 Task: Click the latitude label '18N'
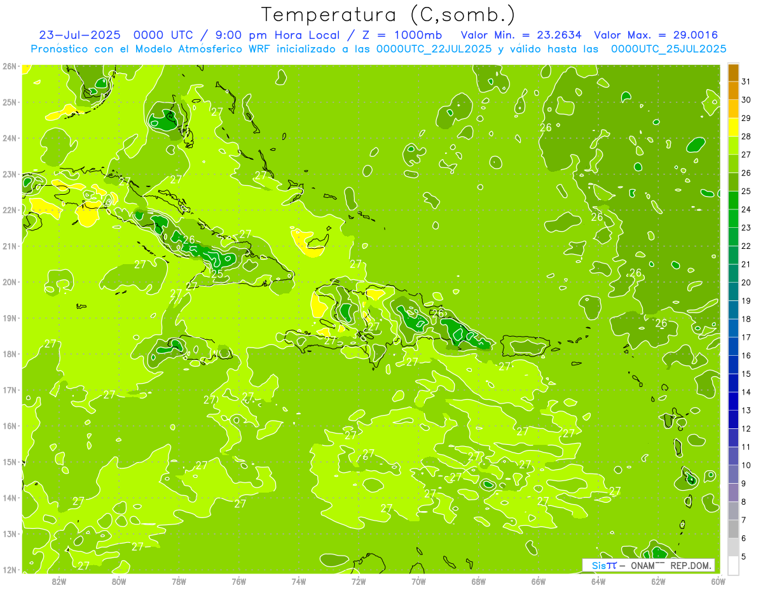(x=10, y=354)
